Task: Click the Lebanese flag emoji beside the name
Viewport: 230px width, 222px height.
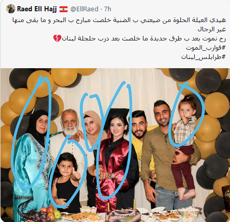Action: pyautogui.click(x=64, y=9)
